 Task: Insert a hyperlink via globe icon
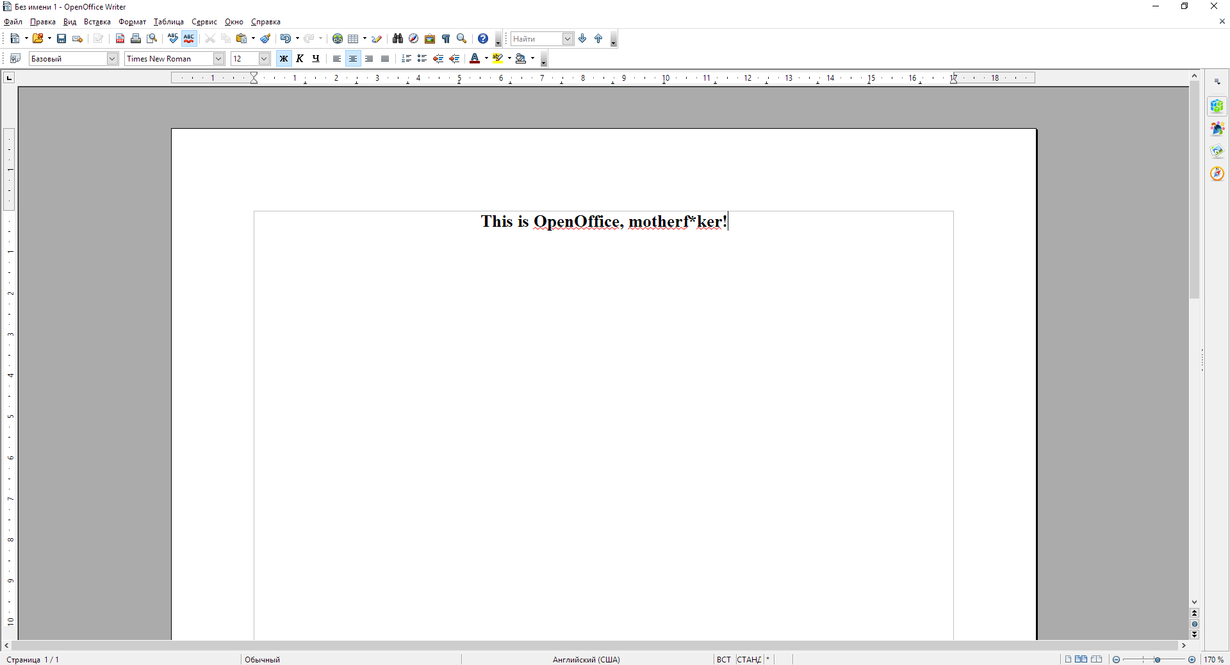(x=338, y=38)
